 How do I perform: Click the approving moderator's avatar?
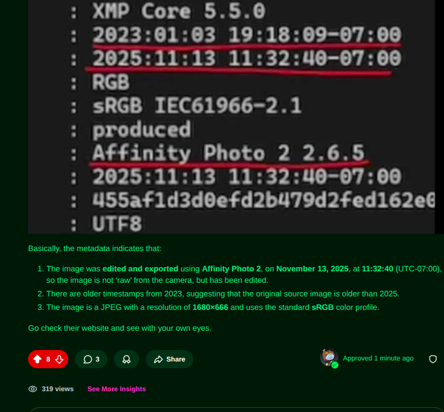tap(329, 357)
